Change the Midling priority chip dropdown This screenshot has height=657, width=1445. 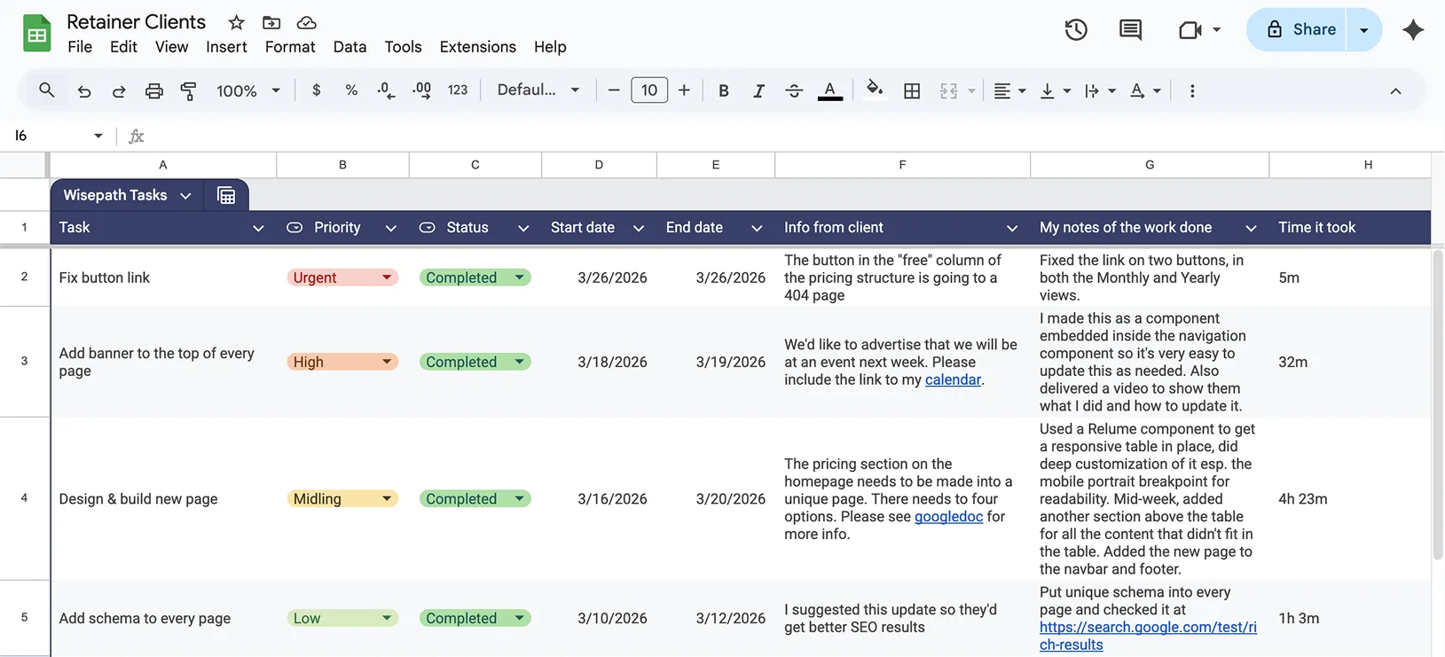(x=387, y=498)
